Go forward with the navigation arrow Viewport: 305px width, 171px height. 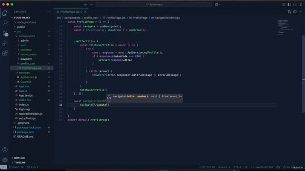click(x=91, y=4)
